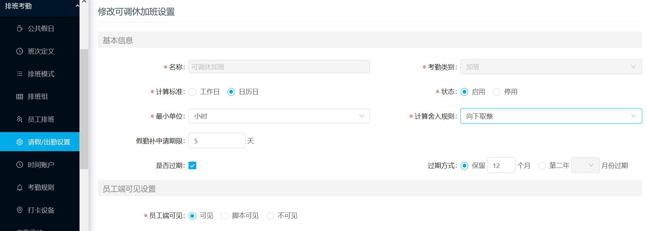Screen dimensions: 647x231
Task: Click the cup icon beside 公共假日
Action: 20,28
